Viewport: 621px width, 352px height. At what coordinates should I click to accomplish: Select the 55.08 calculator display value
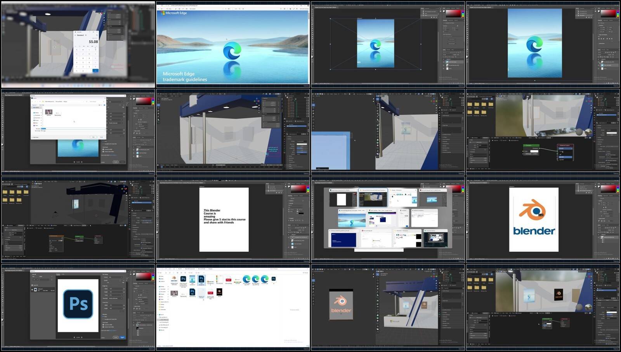pos(93,42)
